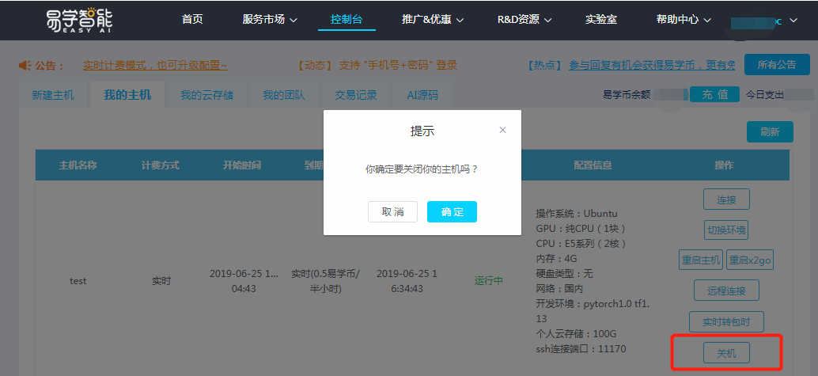Open 实验室 in navigation bar
This screenshot has height=376, width=818.
[604, 20]
